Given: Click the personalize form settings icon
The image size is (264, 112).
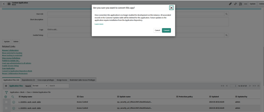Looking at the screenshot, I should [x=240, y=4].
